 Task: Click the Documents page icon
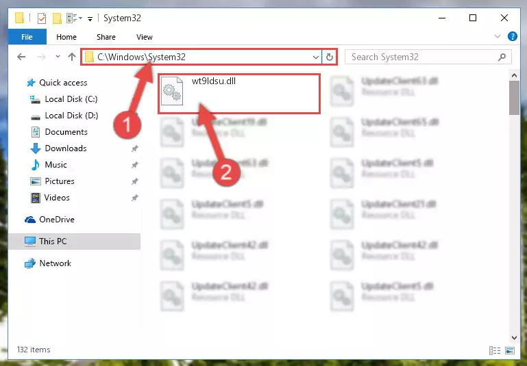click(x=35, y=132)
